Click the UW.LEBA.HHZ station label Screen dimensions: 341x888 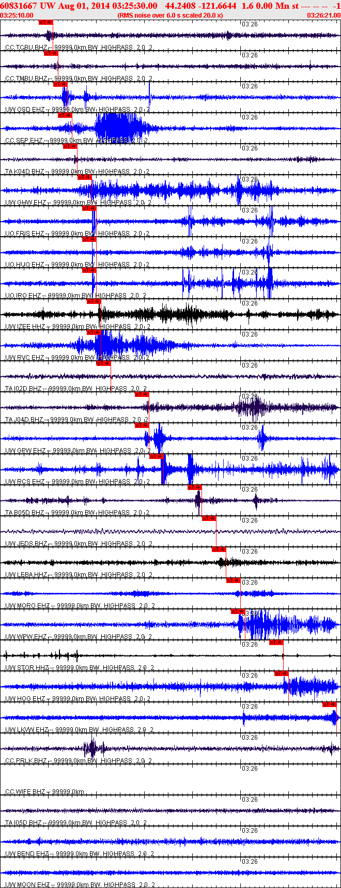(26, 575)
